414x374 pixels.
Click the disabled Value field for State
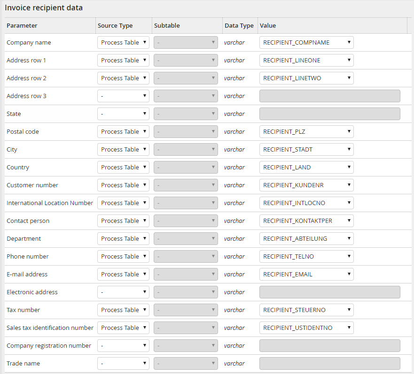330,114
